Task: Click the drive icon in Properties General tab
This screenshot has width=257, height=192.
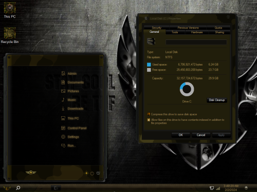Action: 151,41
